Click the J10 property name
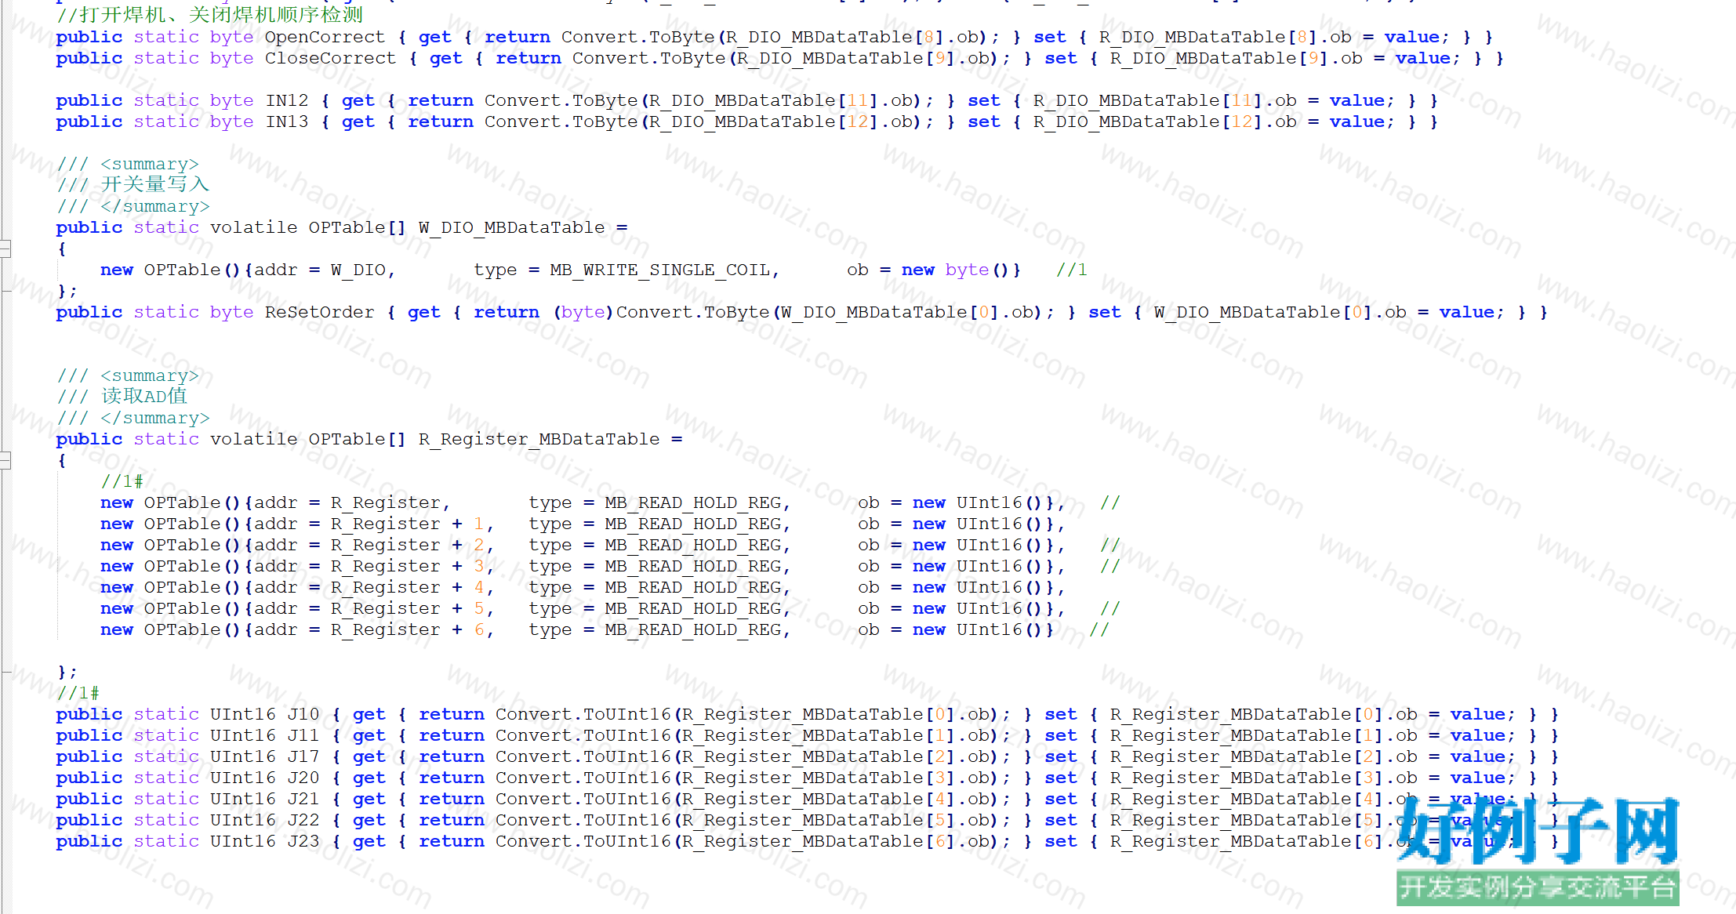The width and height of the screenshot is (1736, 914). point(303,714)
